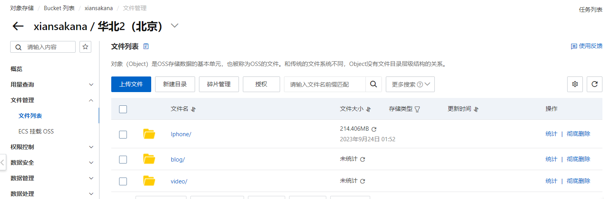The image size is (604, 199).
Task: Click 彻底删除 link for video/ folder
Action: coord(578,181)
